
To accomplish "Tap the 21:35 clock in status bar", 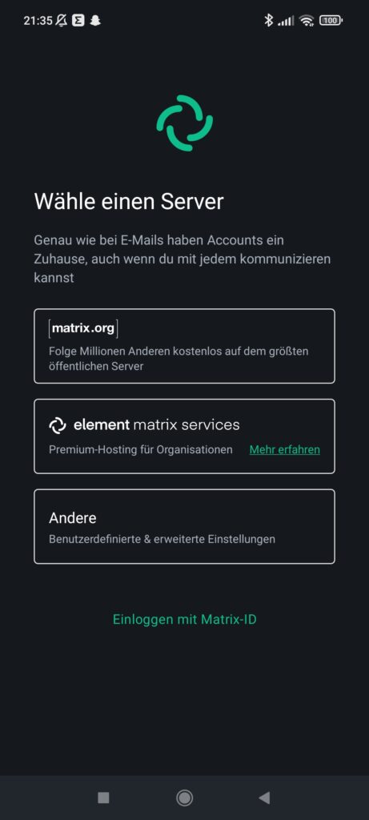I will [38, 20].
